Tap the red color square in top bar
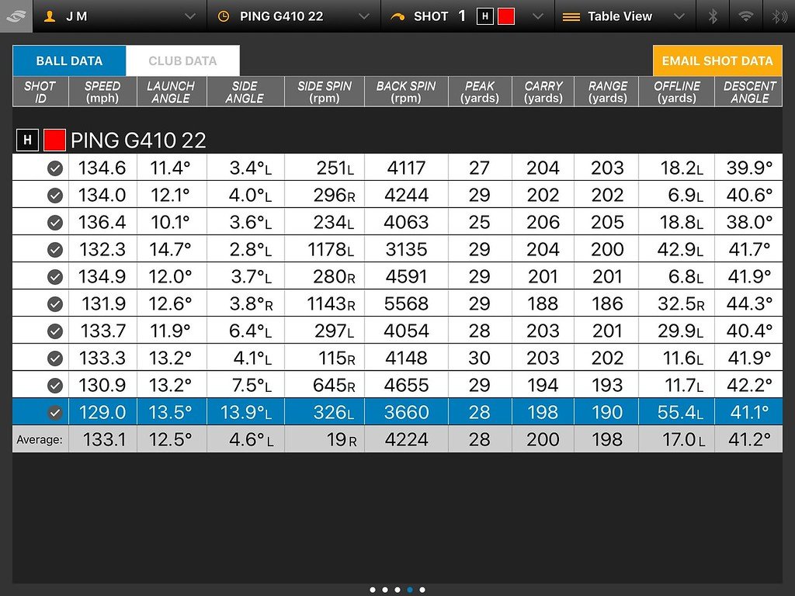The width and height of the screenshot is (795, 596). tap(506, 16)
